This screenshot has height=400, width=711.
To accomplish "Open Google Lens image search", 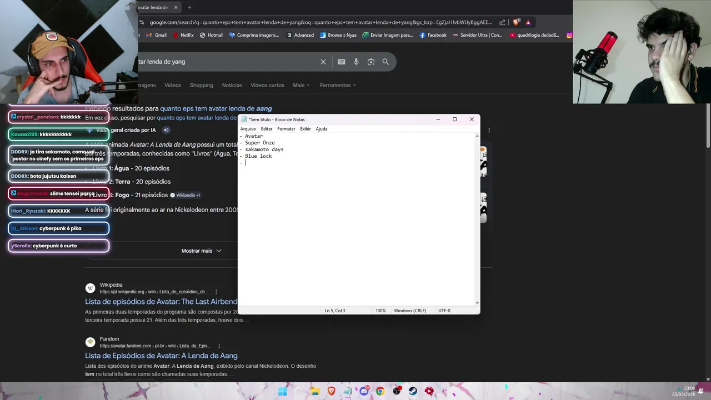I will [371, 62].
